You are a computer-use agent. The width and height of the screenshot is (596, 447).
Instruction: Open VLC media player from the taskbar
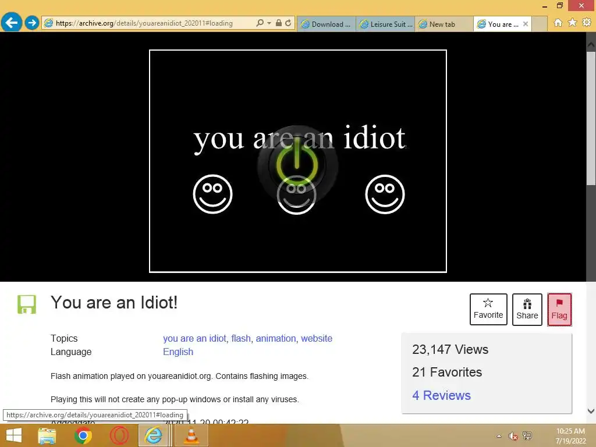[191, 435]
